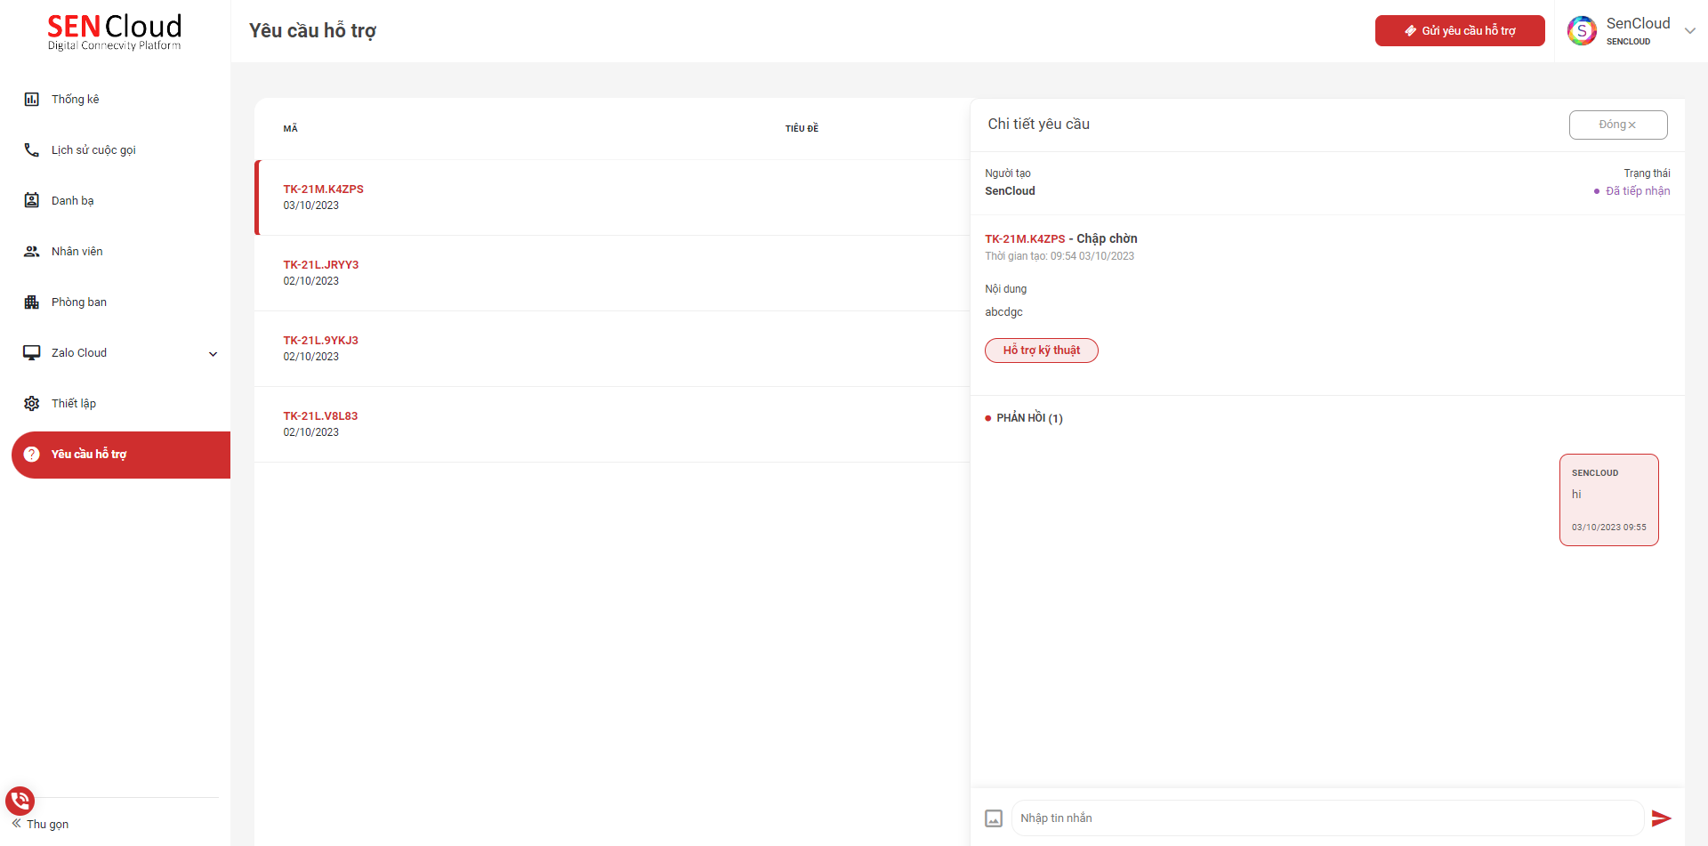The image size is (1708, 846).
Task: Click the send message arrow icon
Action: [1661, 818]
